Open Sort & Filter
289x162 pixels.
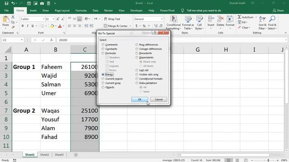[262, 23]
